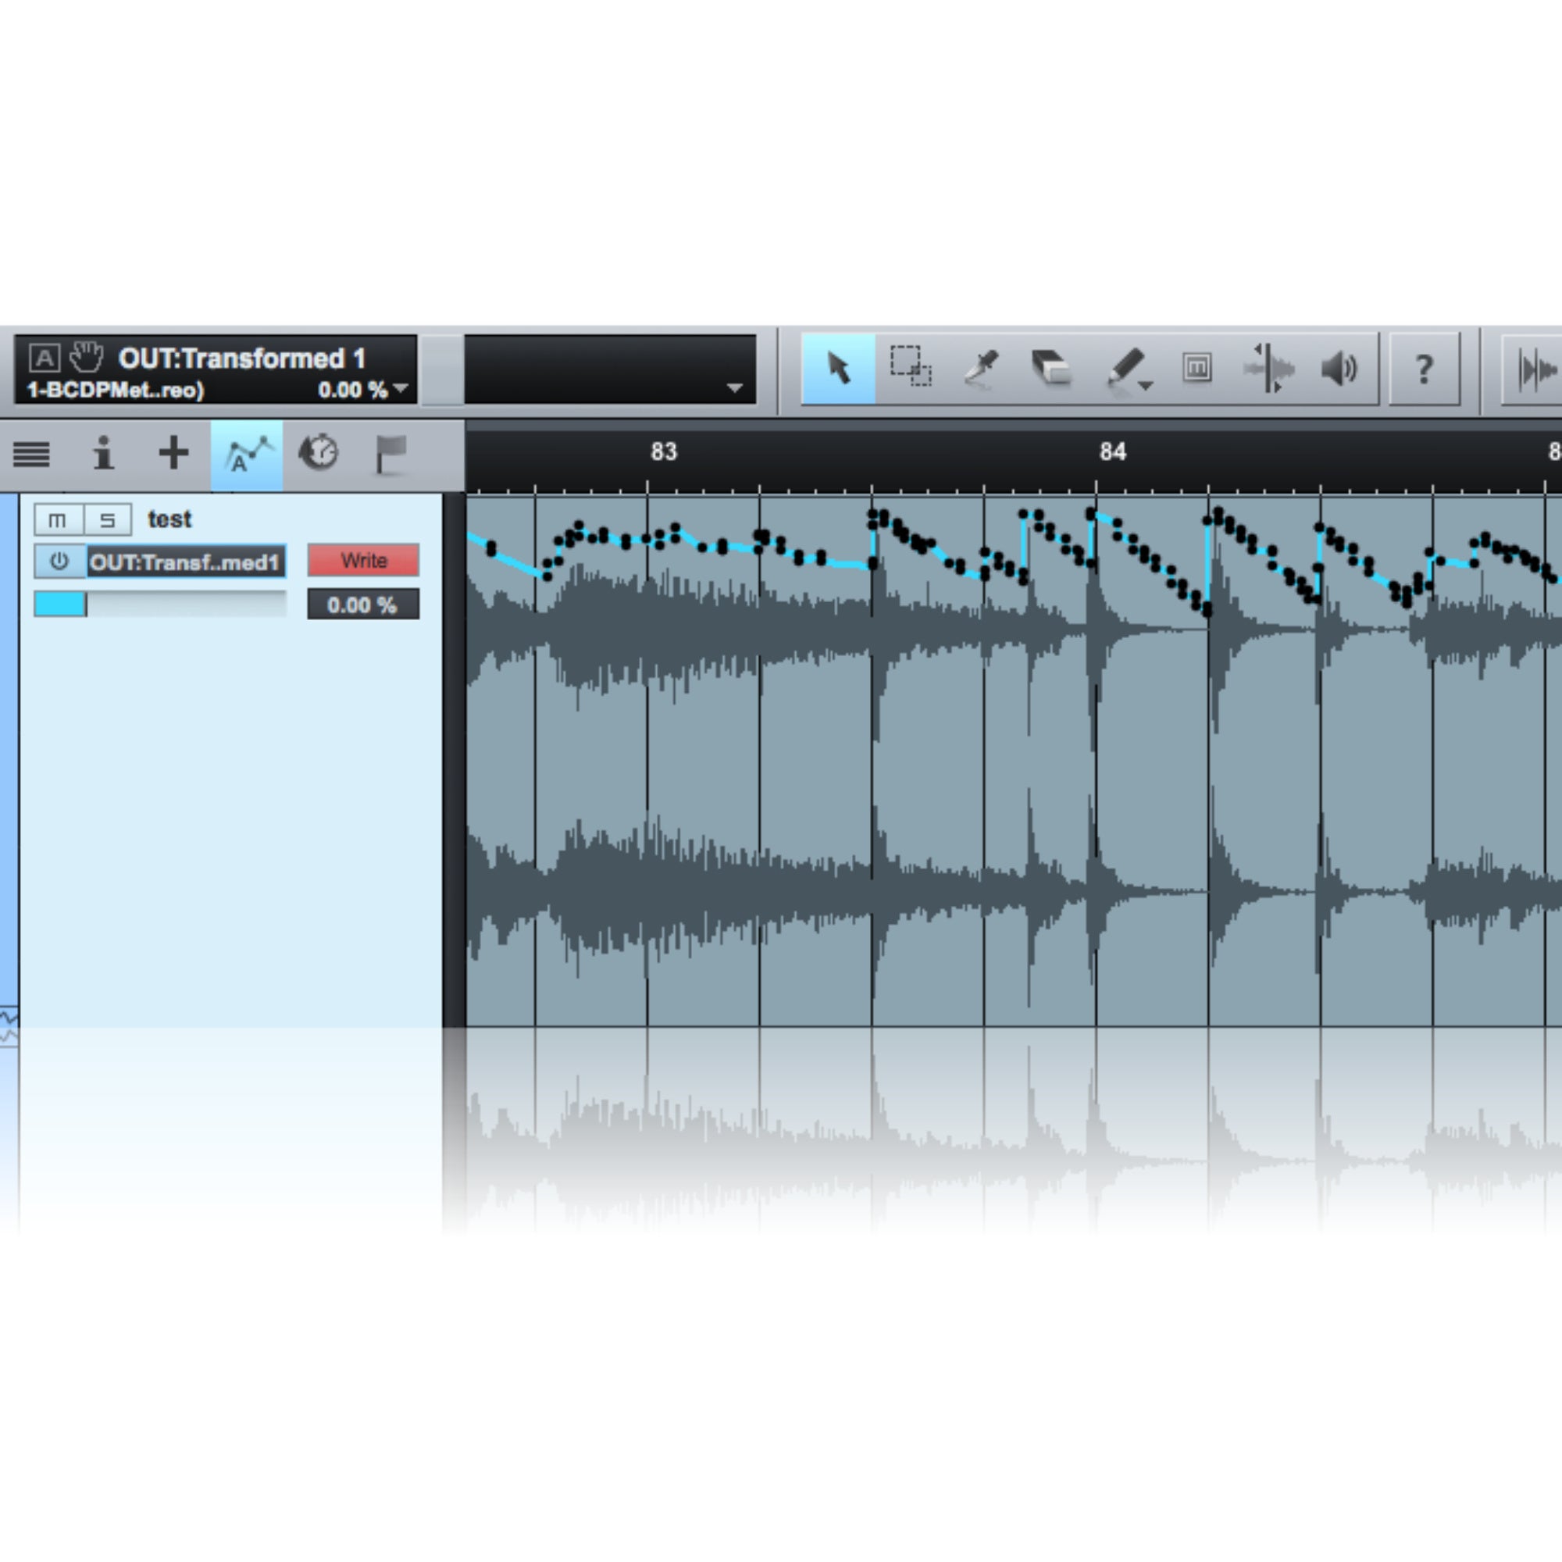Select the Arrow tool

pyautogui.click(x=838, y=369)
